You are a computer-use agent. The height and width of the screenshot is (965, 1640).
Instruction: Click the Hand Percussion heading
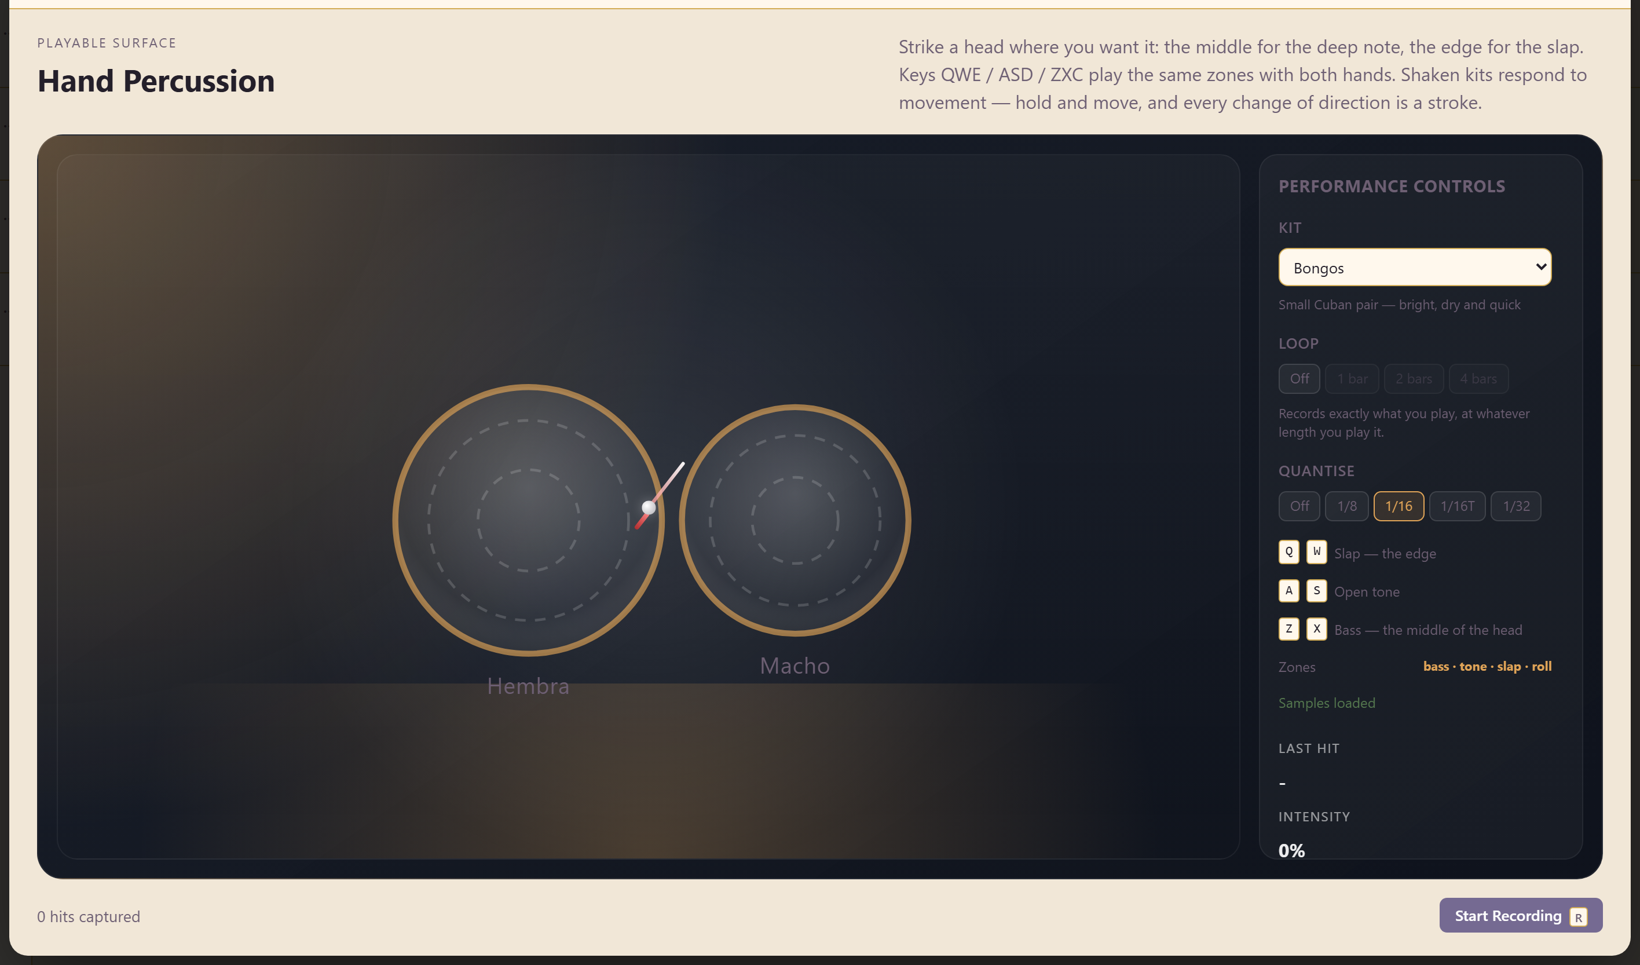pyautogui.click(x=156, y=82)
